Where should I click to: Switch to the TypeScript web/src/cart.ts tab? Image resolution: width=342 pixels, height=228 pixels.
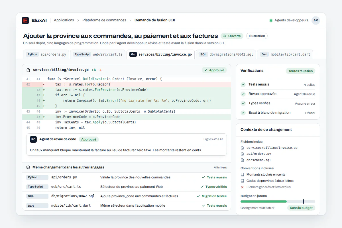coord(98,54)
